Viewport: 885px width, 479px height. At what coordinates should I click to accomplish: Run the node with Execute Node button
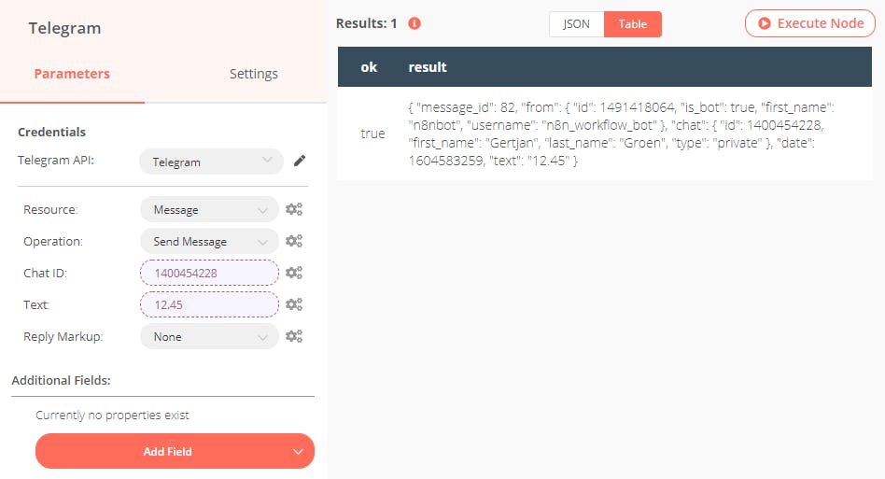810,23
